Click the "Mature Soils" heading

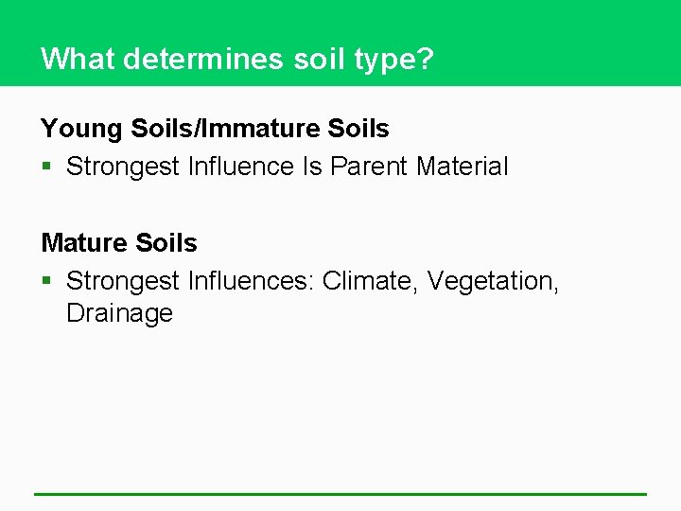[x=119, y=243]
